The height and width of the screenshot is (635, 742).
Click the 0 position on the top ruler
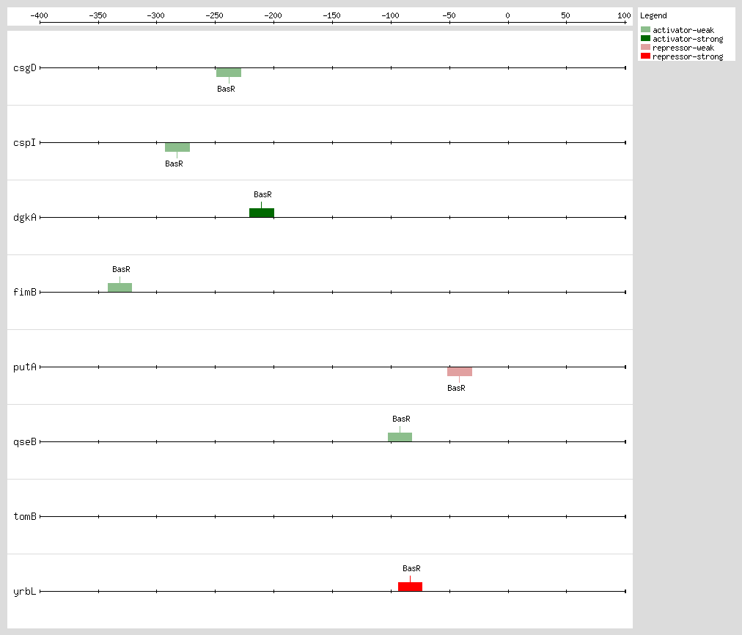(508, 15)
